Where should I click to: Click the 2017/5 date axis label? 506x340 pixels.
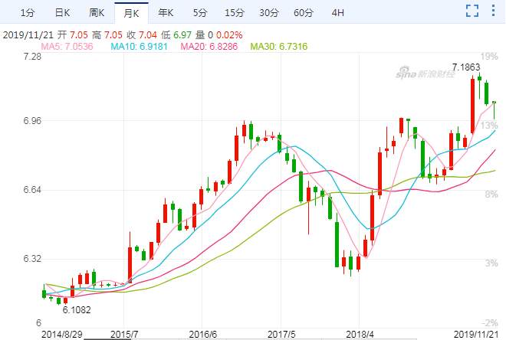pos(281,335)
